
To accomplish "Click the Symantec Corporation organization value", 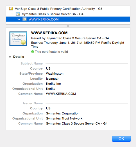I will (63, 113).
